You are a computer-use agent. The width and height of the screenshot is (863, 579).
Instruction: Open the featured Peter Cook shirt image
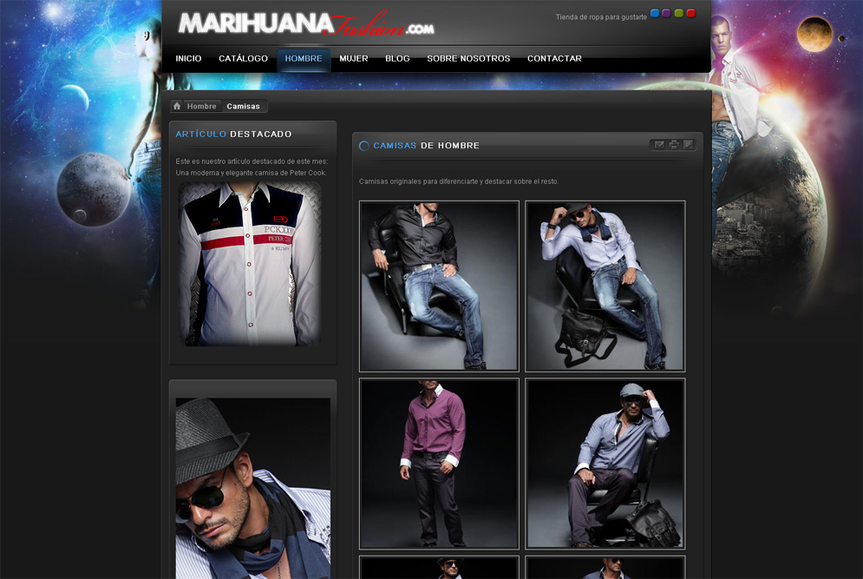(x=249, y=264)
